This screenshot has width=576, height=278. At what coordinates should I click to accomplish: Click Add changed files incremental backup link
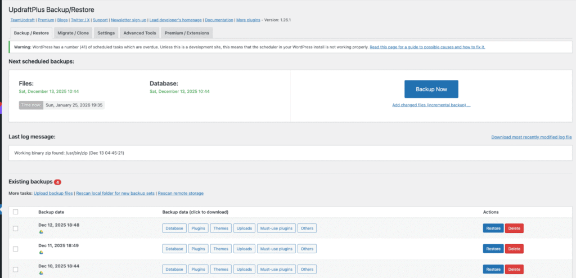(431, 105)
